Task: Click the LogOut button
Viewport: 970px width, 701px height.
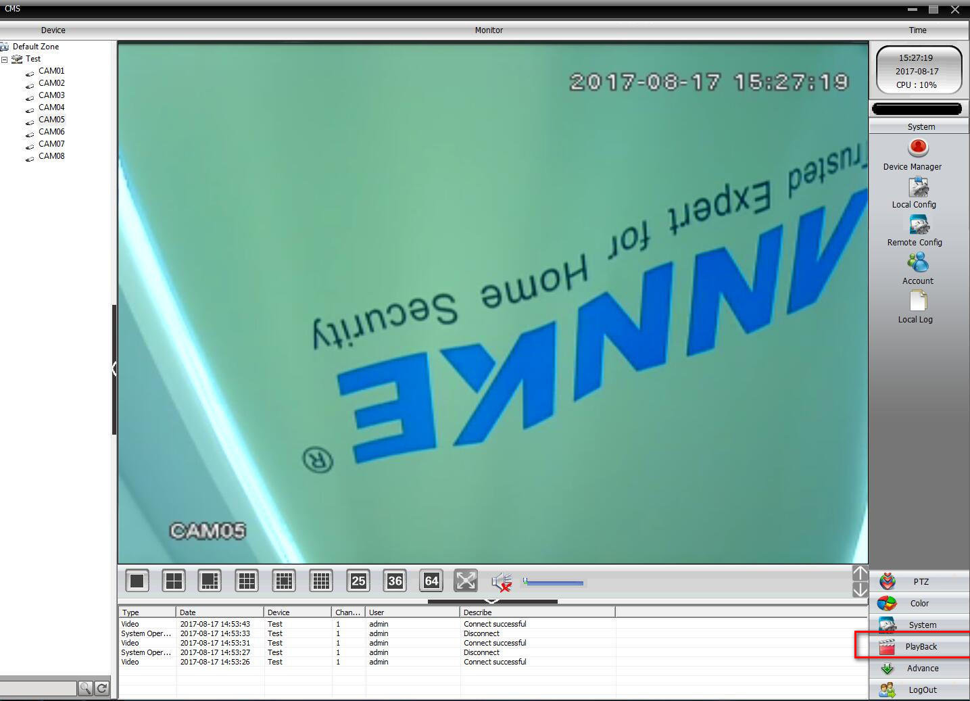Action: pyautogui.click(x=919, y=690)
